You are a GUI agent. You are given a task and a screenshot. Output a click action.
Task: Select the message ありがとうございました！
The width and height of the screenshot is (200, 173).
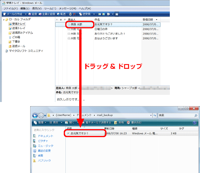tap(108, 34)
